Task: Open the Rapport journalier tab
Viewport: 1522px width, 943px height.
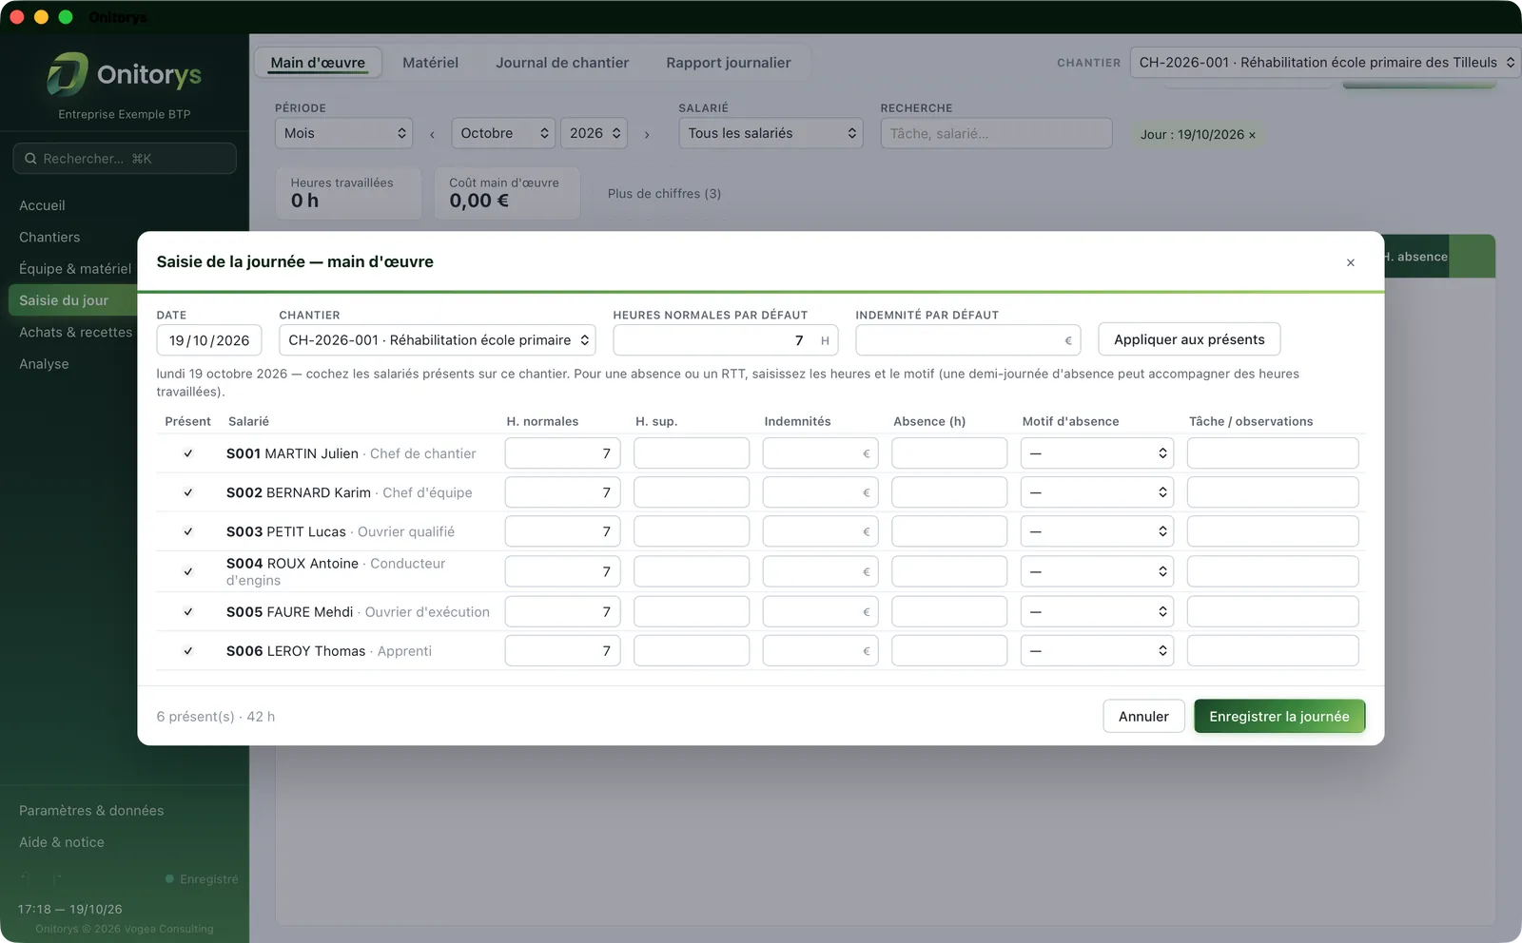Action: point(729,63)
